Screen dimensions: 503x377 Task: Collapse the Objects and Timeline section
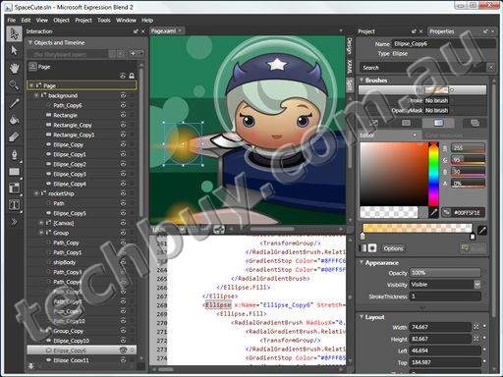coord(30,42)
